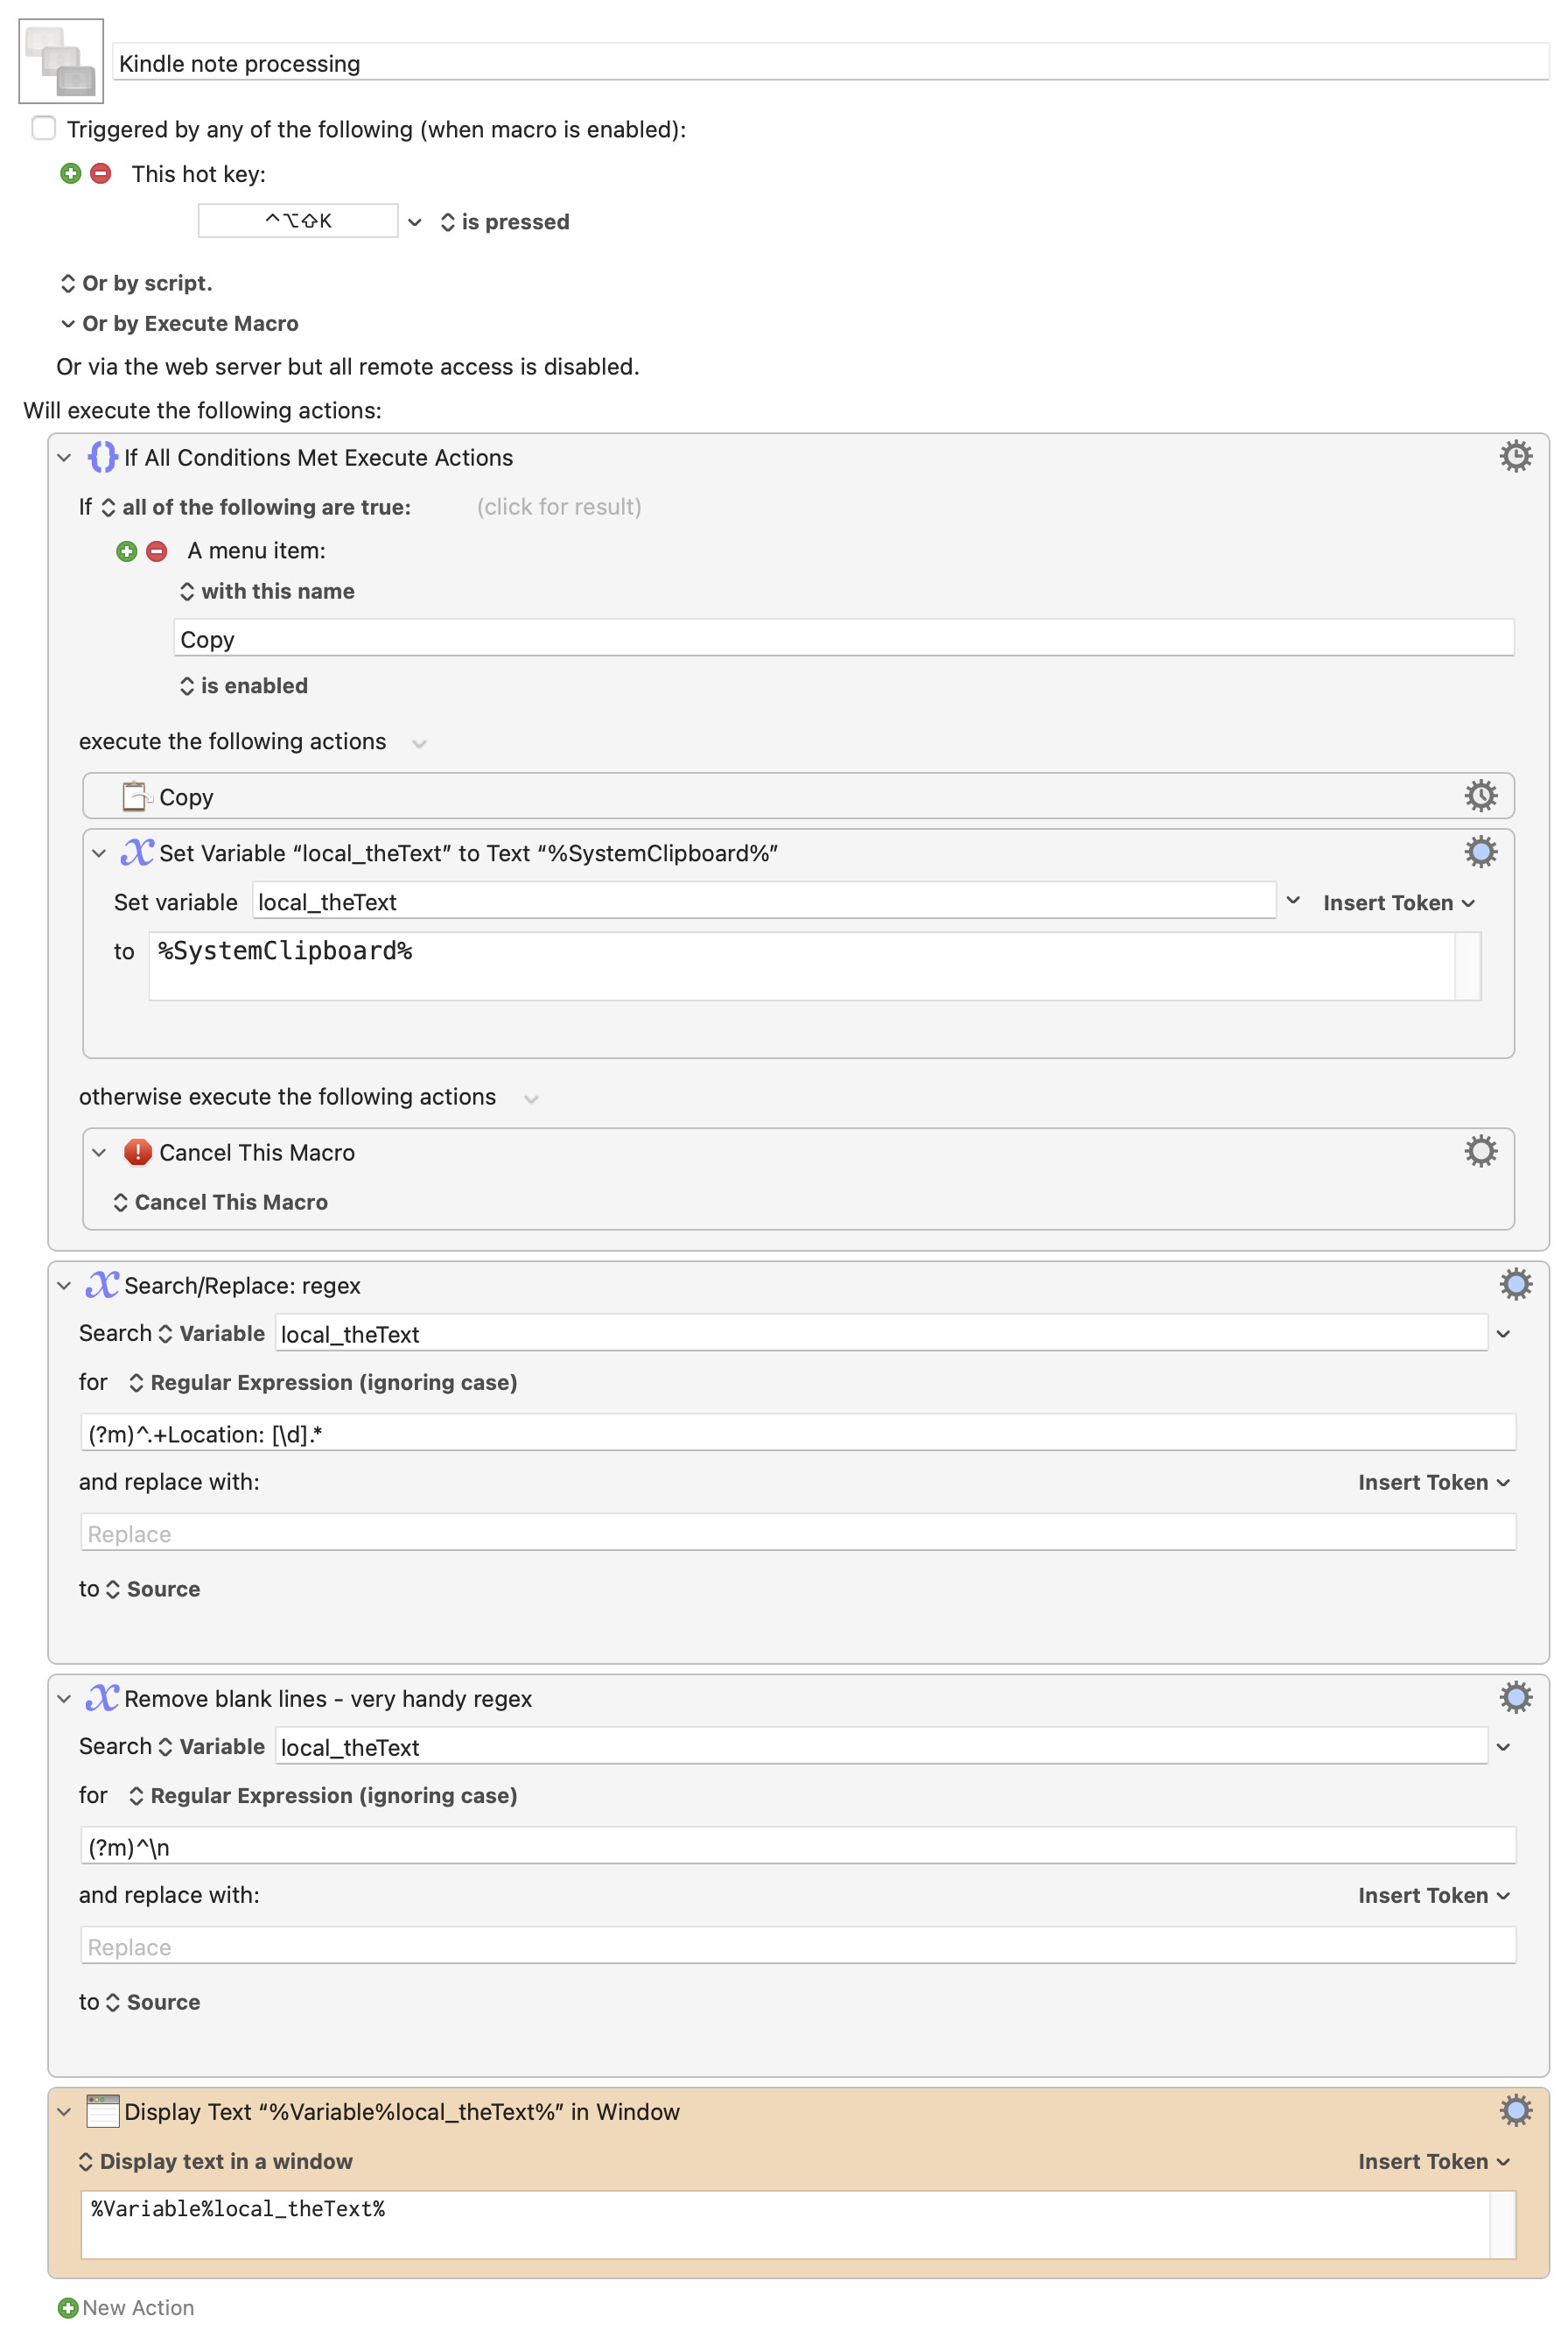Remove the hot key trigger with red minus
The height and width of the screenshot is (2337, 1568).
point(101,174)
